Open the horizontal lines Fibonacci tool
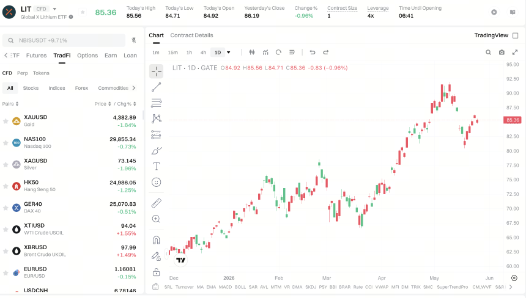The width and height of the screenshot is (526, 298). [157, 103]
